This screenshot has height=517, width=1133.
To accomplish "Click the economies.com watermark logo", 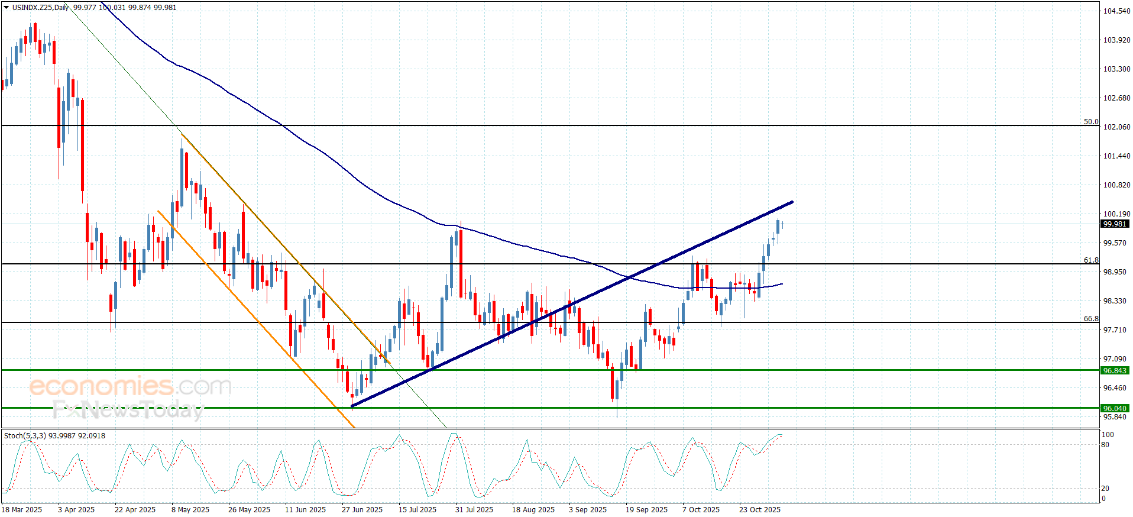I will [130, 387].
